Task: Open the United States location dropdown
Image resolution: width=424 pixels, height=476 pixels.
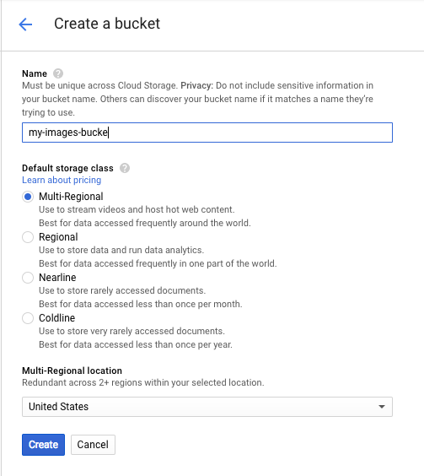Action: (x=207, y=407)
